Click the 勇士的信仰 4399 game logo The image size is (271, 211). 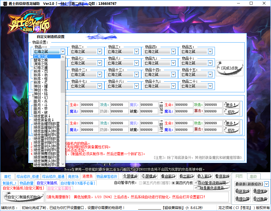[x=29, y=22]
